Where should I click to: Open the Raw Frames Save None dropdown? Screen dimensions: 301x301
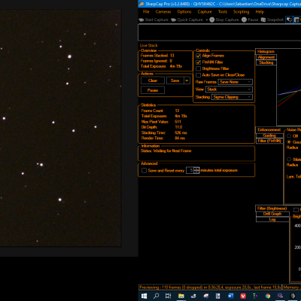(x=235, y=82)
